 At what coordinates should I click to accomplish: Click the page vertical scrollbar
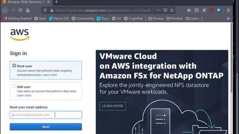coord(232,58)
